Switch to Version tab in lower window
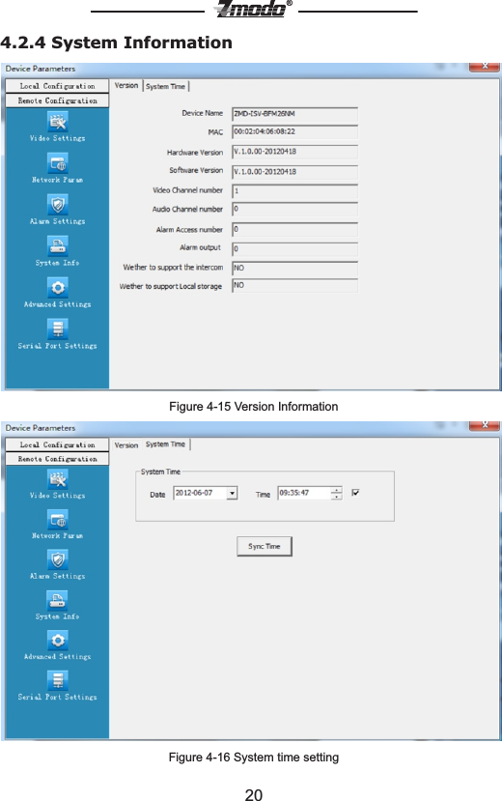 126,444
